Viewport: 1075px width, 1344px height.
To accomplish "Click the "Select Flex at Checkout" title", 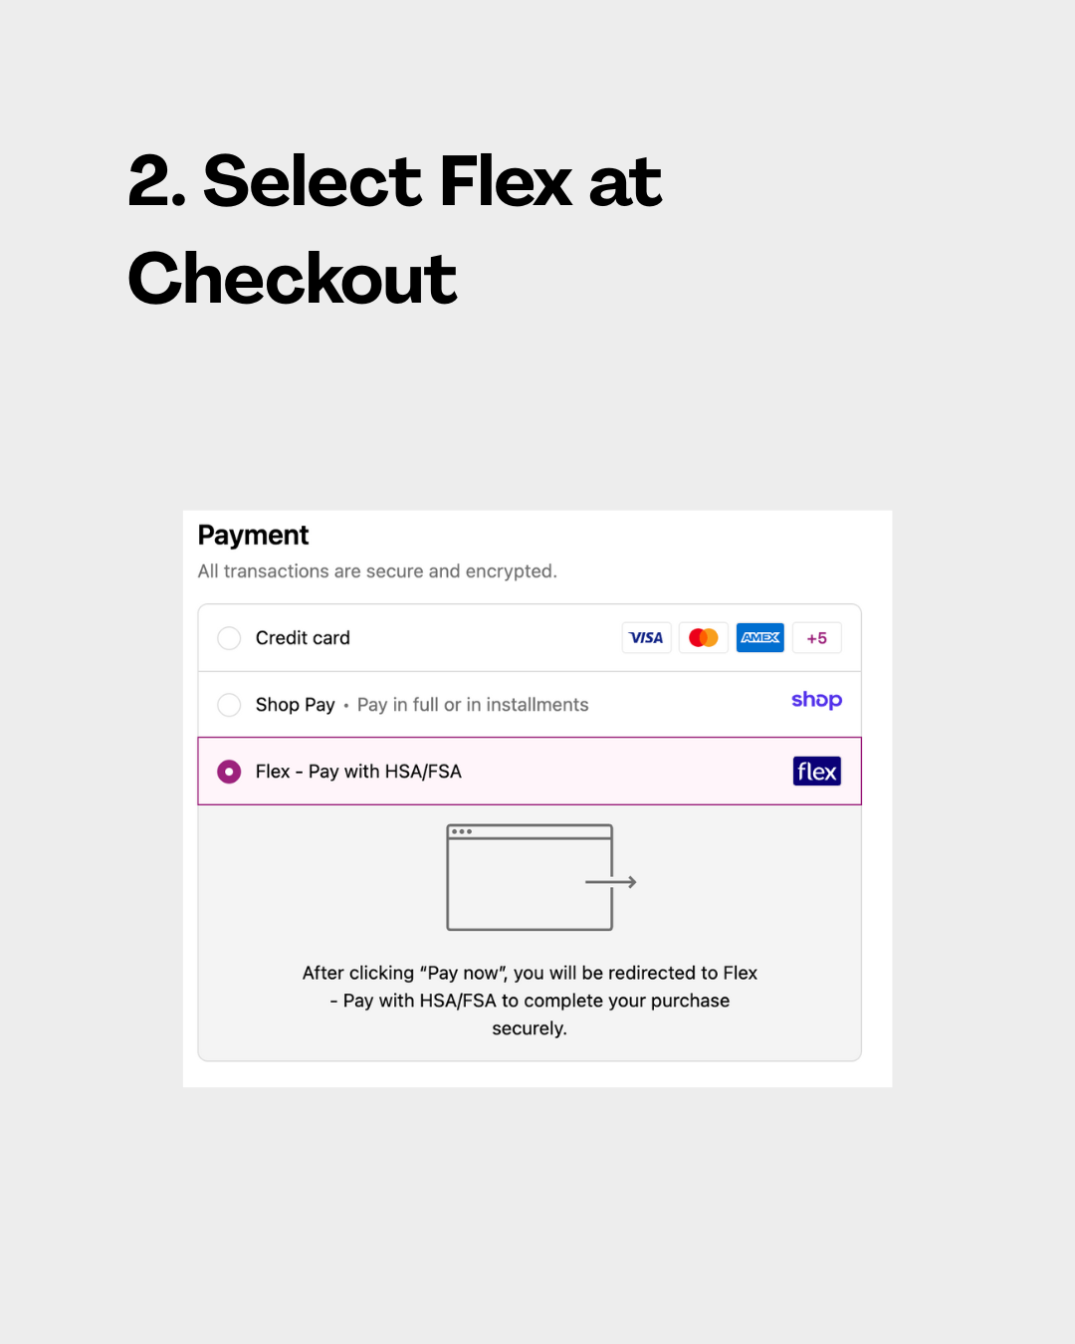I will (394, 229).
